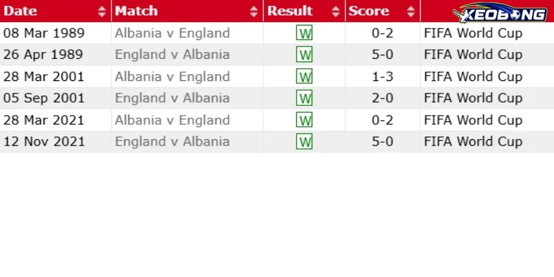Click W result icon for 26 Apr 1989

click(x=304, y=55)
